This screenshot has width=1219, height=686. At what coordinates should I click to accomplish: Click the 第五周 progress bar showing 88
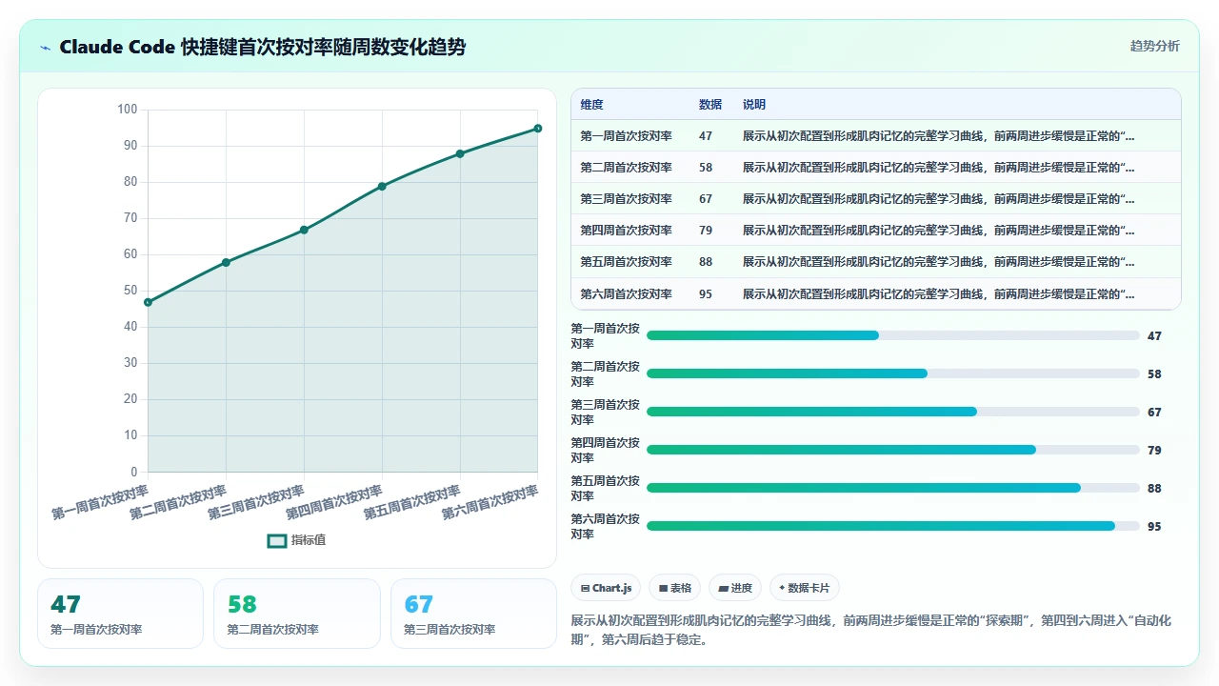[893, 488]
